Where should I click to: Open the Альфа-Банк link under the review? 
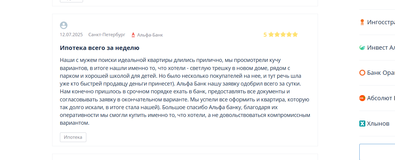(x=150, y=35)
